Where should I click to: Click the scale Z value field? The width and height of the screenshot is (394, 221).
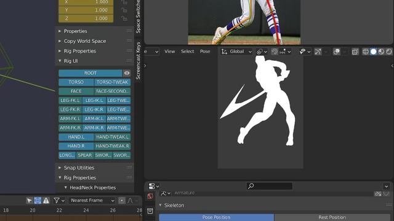(86, 18)
